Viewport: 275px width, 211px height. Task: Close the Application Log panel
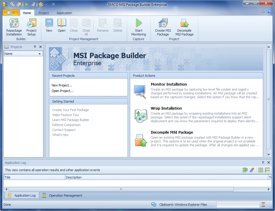(x=269, y=163)
